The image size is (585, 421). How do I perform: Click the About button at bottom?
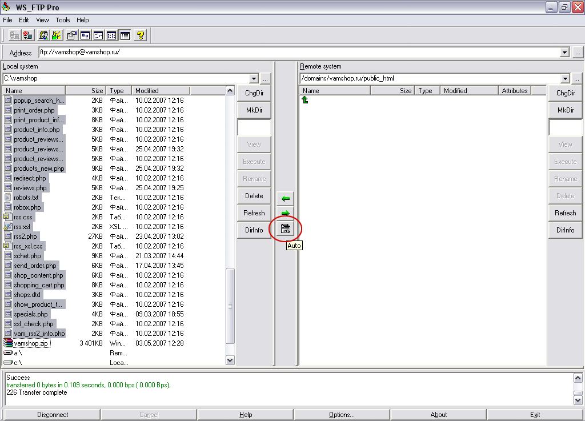(x=438, y=415)
